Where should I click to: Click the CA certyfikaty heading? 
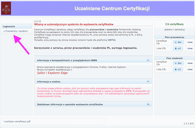point(175,24)
